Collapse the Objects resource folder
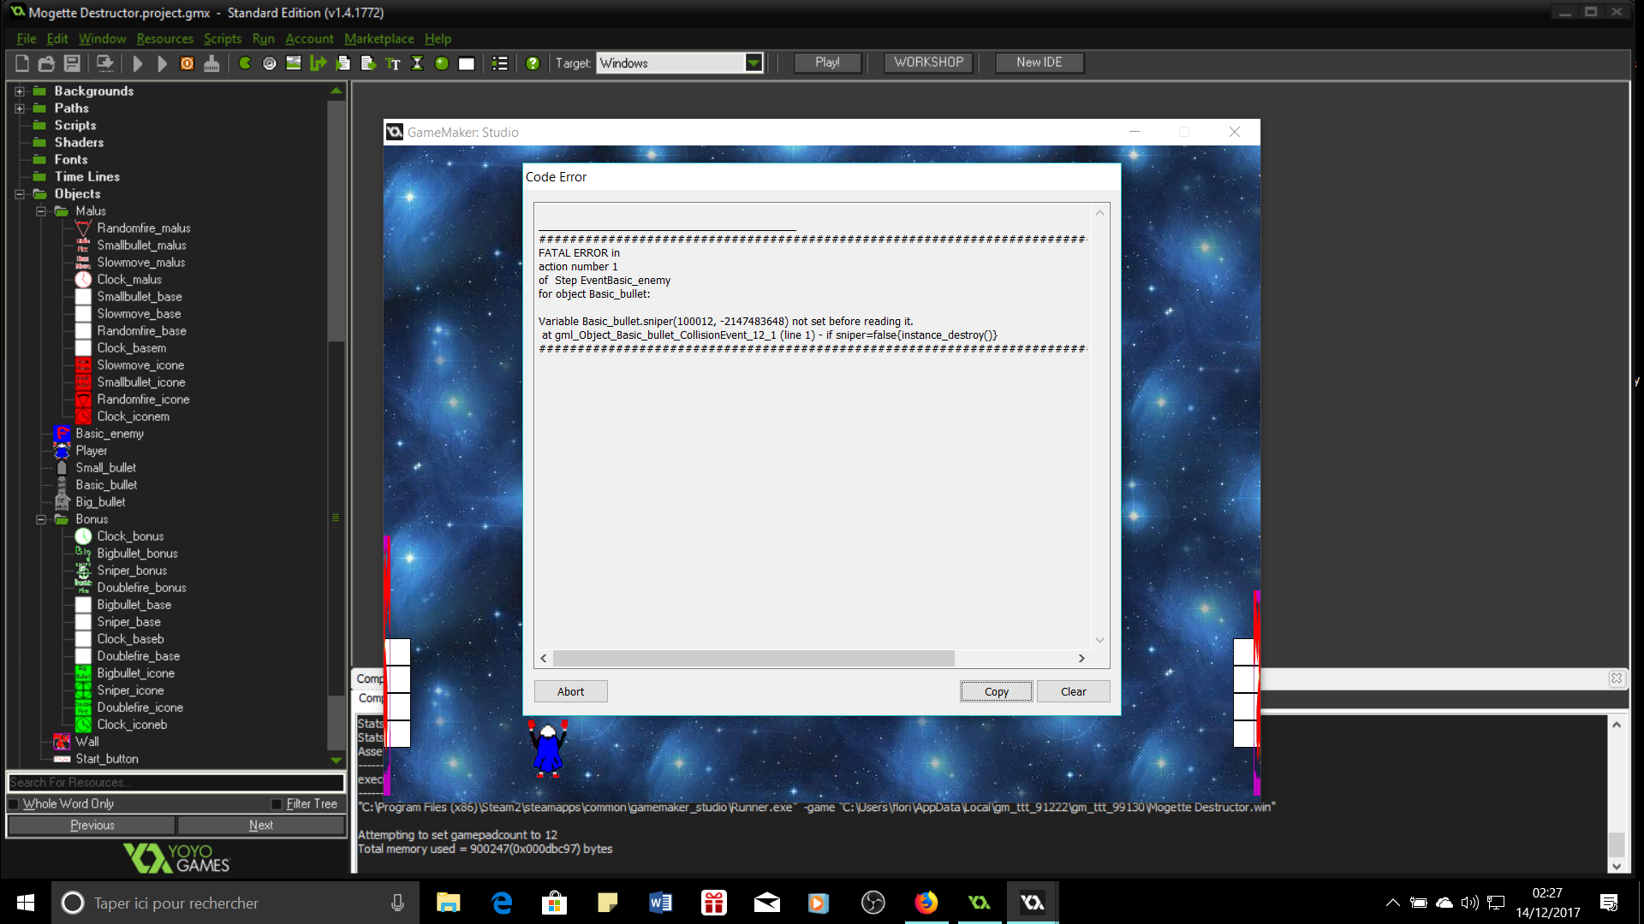 click(19, 194)
